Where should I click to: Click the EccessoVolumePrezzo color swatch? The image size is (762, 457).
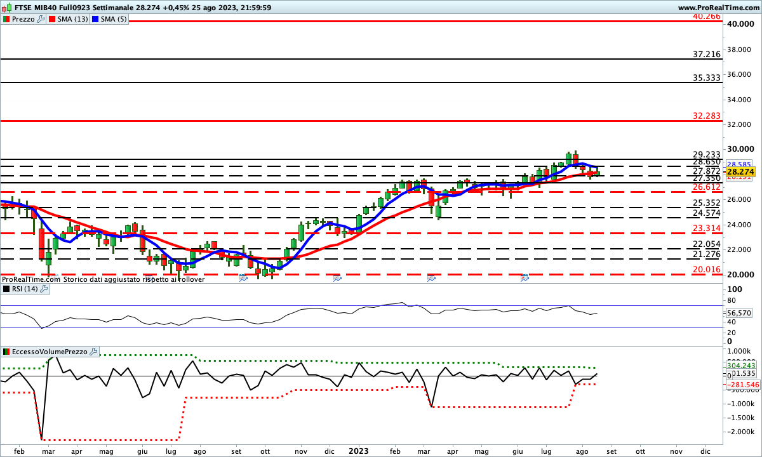[x=6, y=351]
